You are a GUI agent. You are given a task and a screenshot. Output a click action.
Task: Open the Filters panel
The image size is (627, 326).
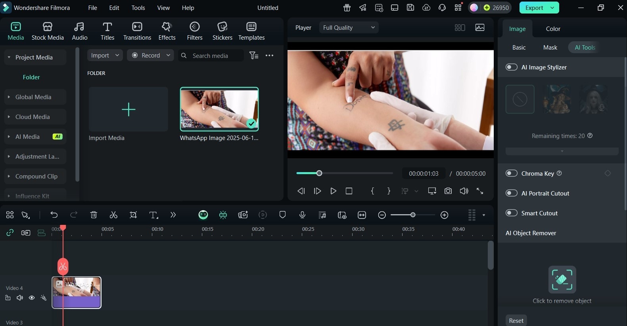(195, 31)
